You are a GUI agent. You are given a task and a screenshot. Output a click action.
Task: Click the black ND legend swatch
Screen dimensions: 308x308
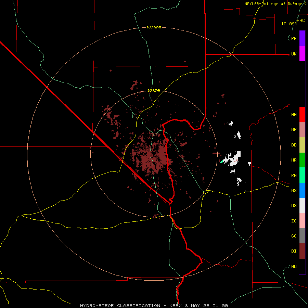click(302, 266)
